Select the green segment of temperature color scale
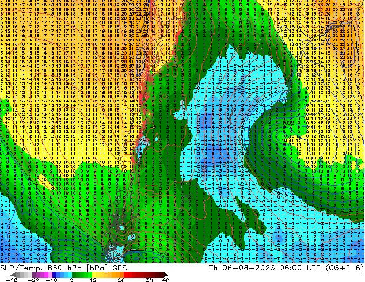Viewport: 365px width, 282px height. click(82, 275)
